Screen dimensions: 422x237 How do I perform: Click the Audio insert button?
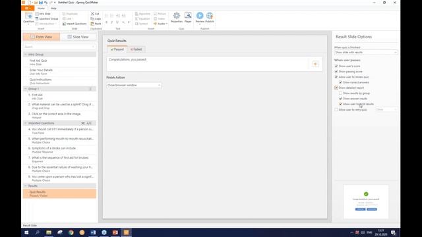coord(160,24)
